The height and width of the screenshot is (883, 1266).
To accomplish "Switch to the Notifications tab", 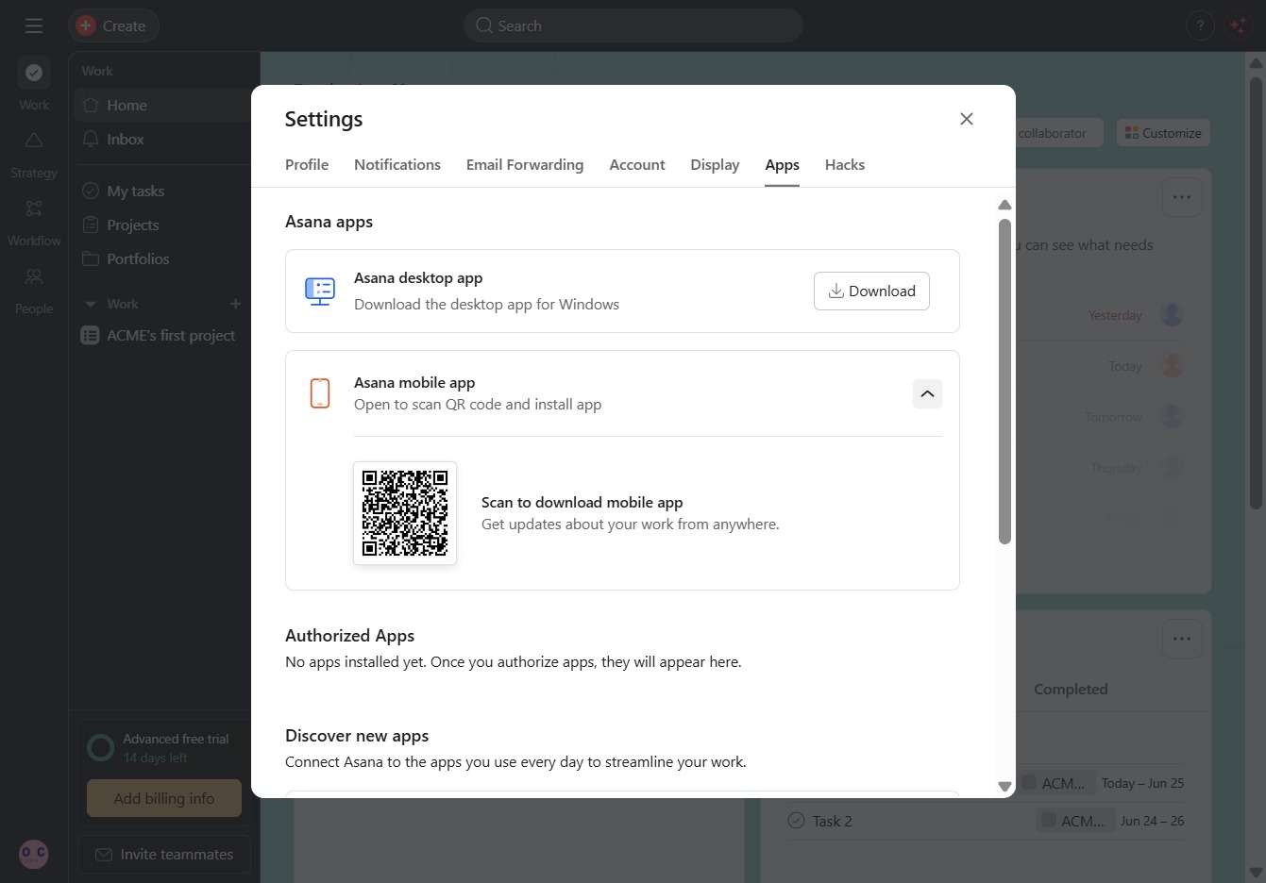I will coord(397,164).
